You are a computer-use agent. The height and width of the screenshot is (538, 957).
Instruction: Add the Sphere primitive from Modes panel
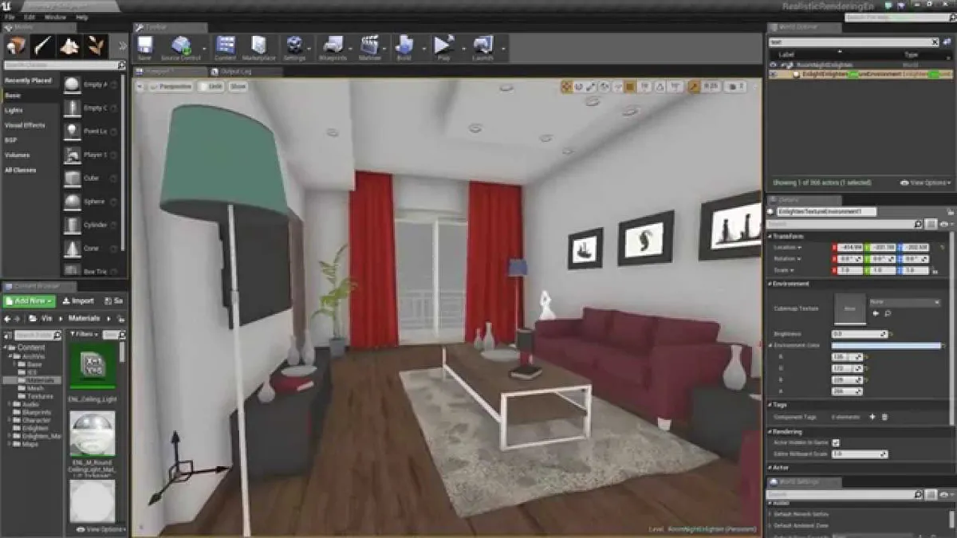click(x=91, y=202)
